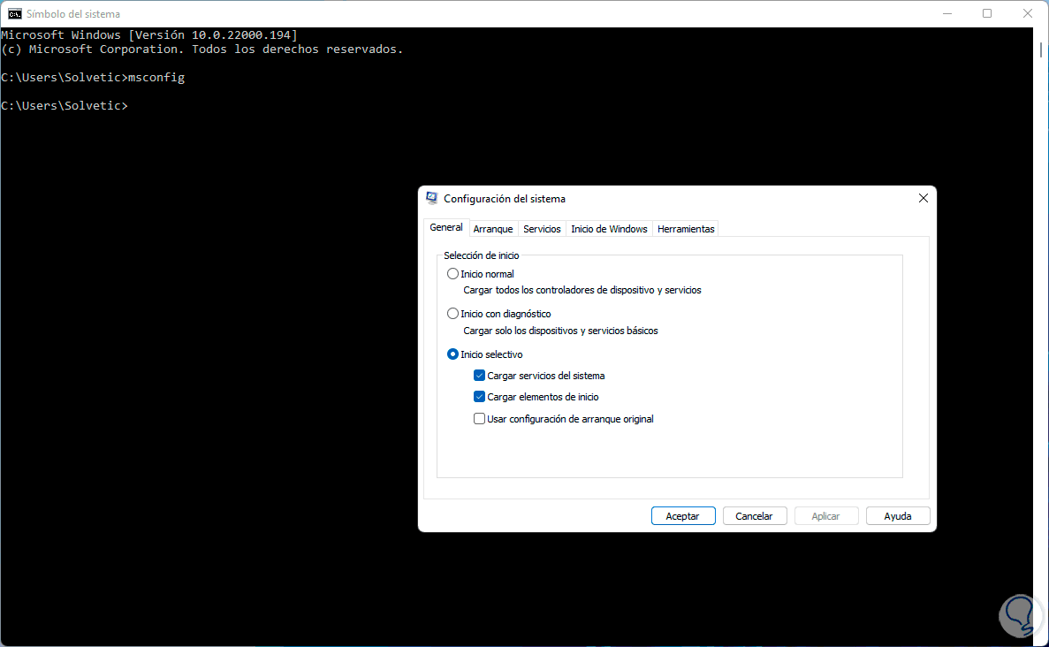Click the Microsoft Windows version line
The height and width of the screenshot is (647, 1049).
click(x=149, y=34)
